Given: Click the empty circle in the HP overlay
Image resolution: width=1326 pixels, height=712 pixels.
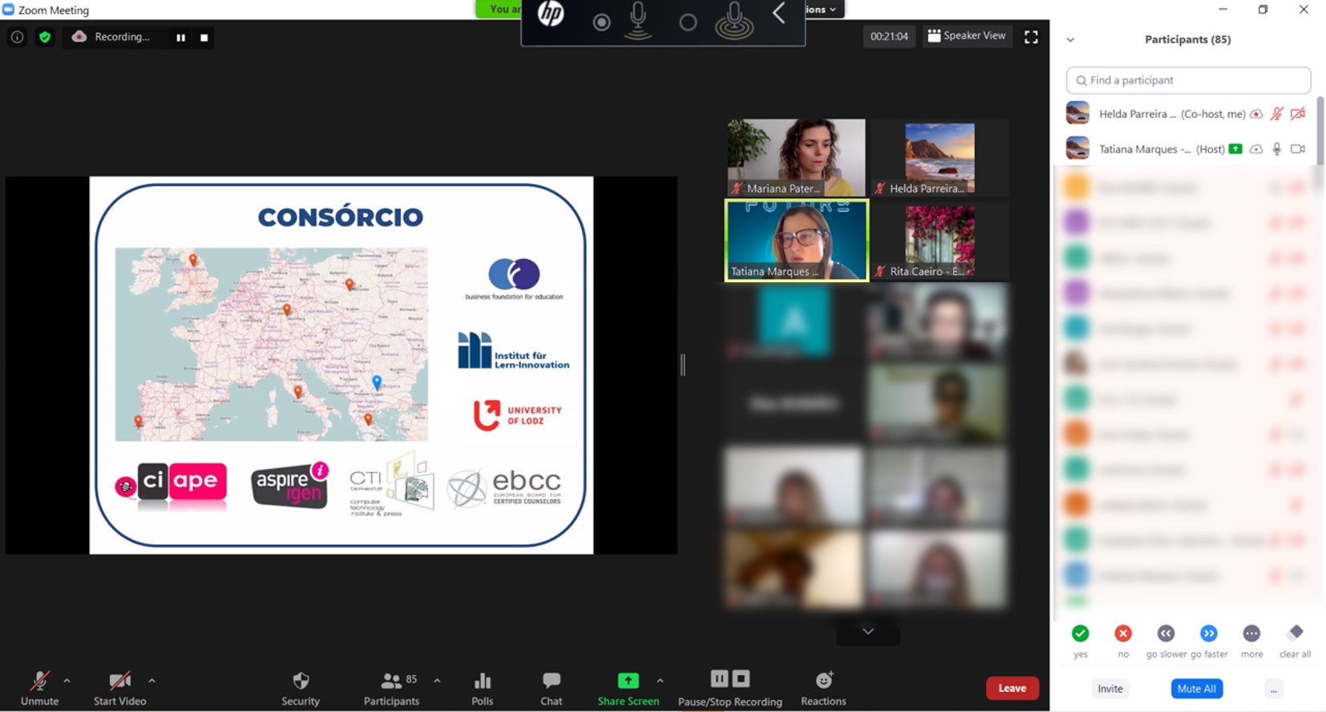Looking at the screenshot, I should (688, 22).
